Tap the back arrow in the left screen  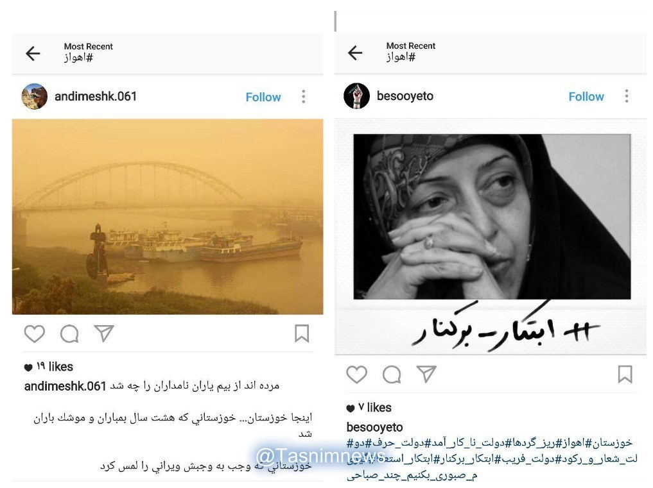click(33, 53)
